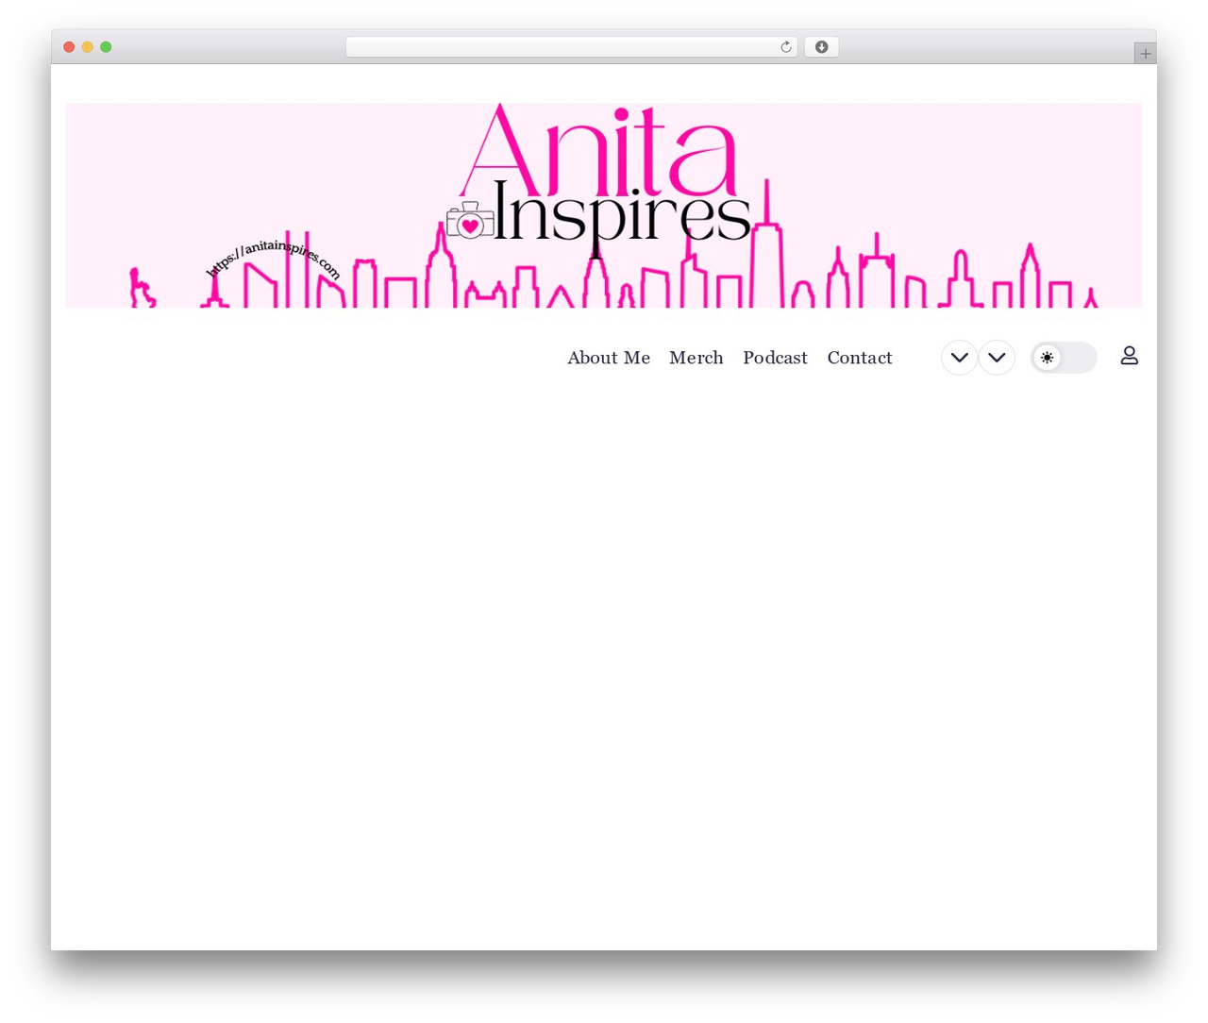Open the browser downloads arrow icon
This screenshot has height=1023, width=1208.
[x=821, y=47]
